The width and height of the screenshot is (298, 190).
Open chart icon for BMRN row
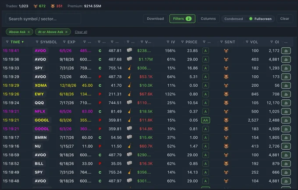click(x=286, y=137)
